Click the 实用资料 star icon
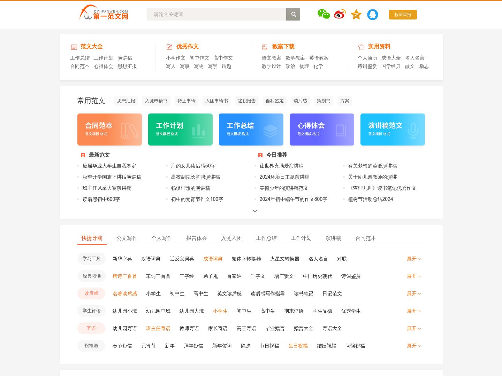The height and width of the screenshot is (376, 502). tap(361, 47)
